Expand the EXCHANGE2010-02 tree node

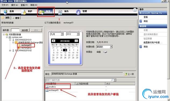coord(10,51)
